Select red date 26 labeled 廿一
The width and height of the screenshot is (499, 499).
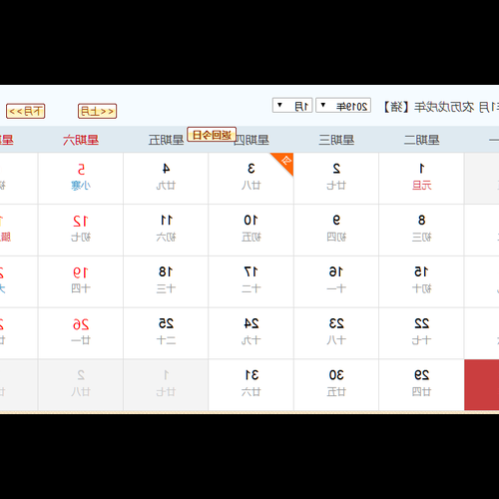point(81,333)
